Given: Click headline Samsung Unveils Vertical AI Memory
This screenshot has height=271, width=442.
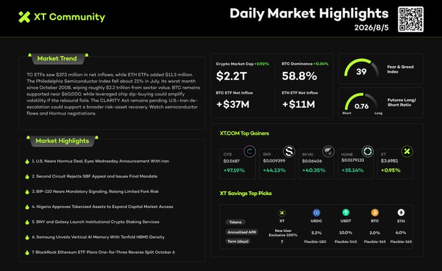Looking at the screenshot, I should click(x=98, y=237).
